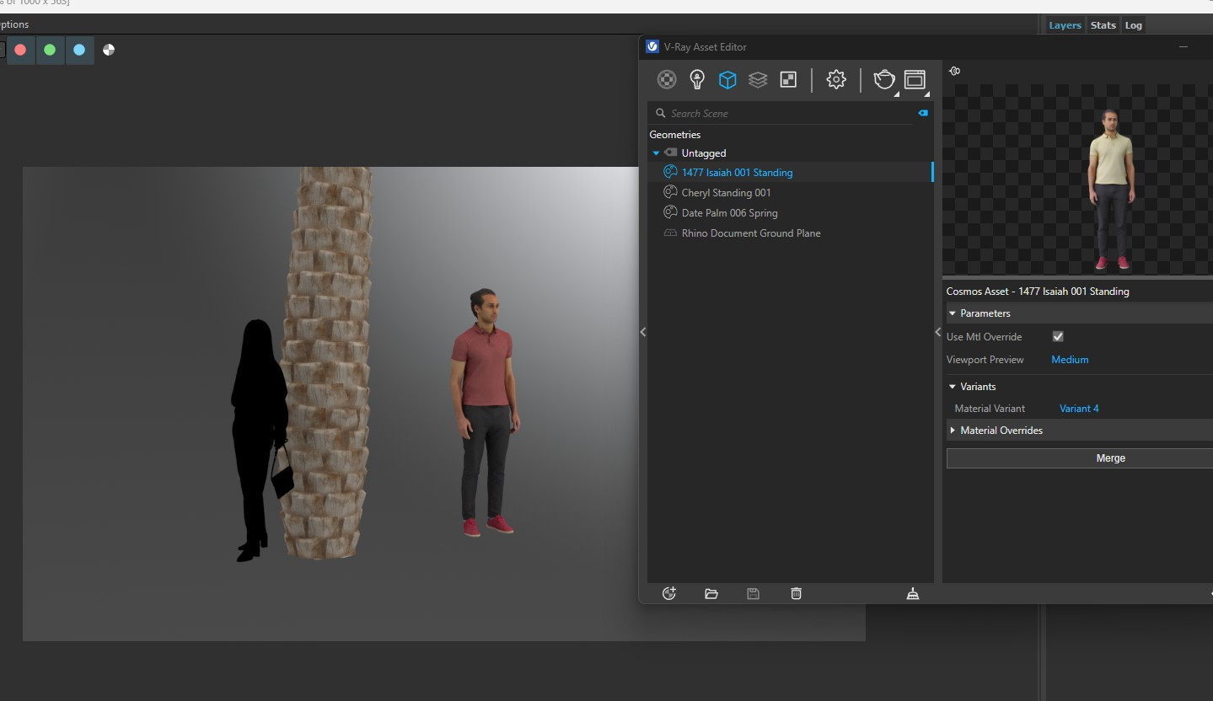The height and width of the screenshot is (701, 1213).
Task: Minimize the V-Ray Asset Editor window
Action: pyautogui.click(x=1183, y=47)
